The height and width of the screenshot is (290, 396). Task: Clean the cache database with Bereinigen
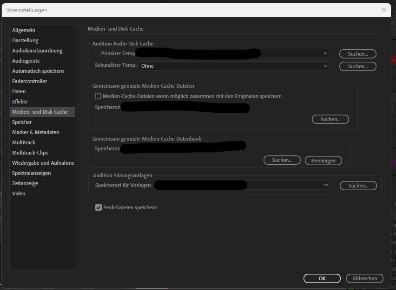(323, 160)
